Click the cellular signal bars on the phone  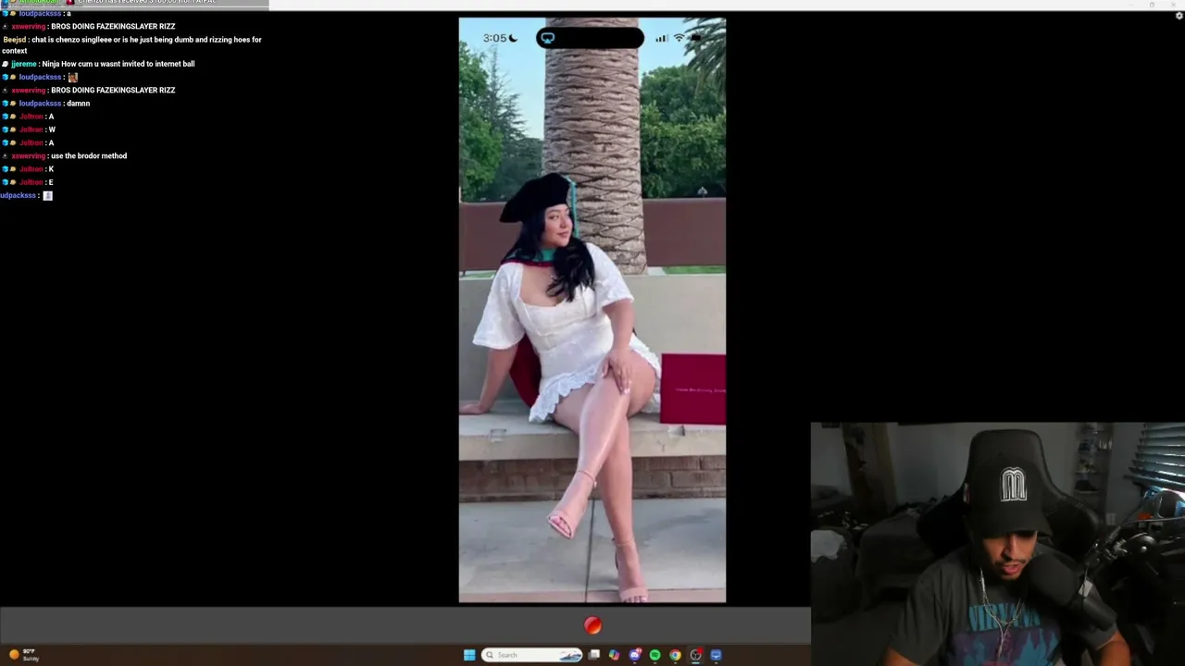(661, 38)
